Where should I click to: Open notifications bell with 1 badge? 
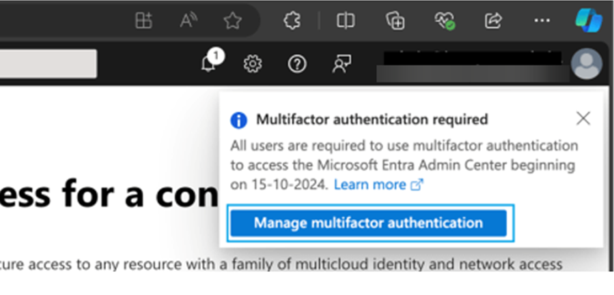[x=209, y=63]
